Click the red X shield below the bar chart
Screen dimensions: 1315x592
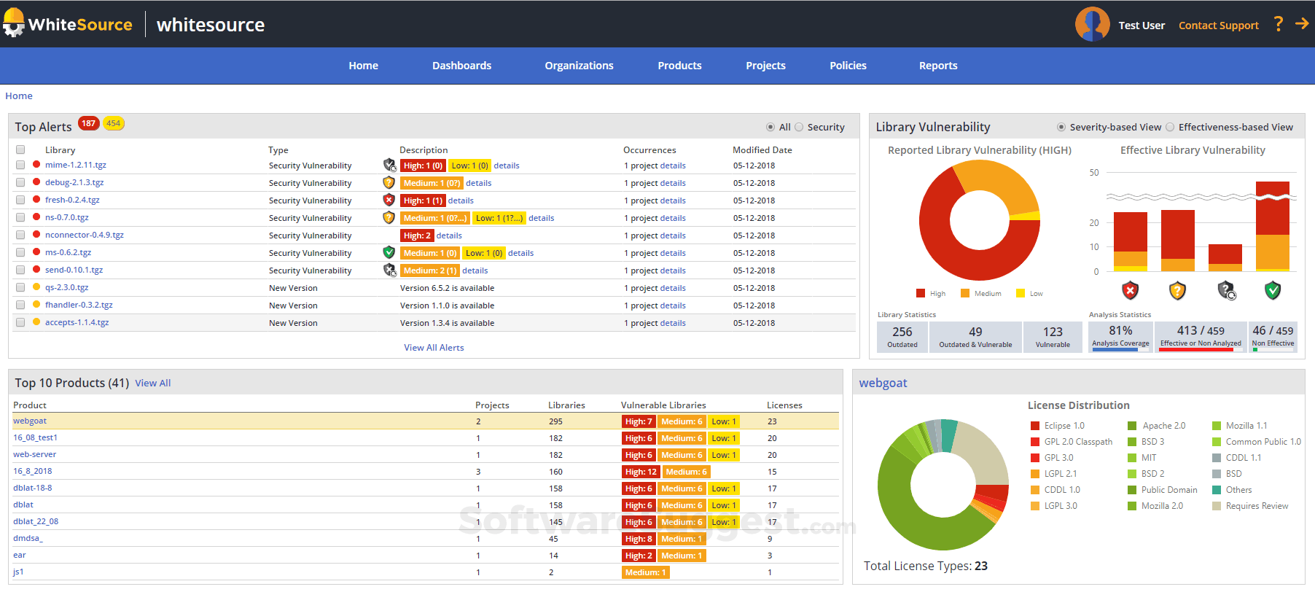pos(1130,291)
